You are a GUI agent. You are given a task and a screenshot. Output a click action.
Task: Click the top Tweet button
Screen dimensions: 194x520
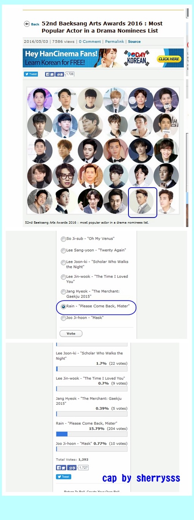coord(31,74)
